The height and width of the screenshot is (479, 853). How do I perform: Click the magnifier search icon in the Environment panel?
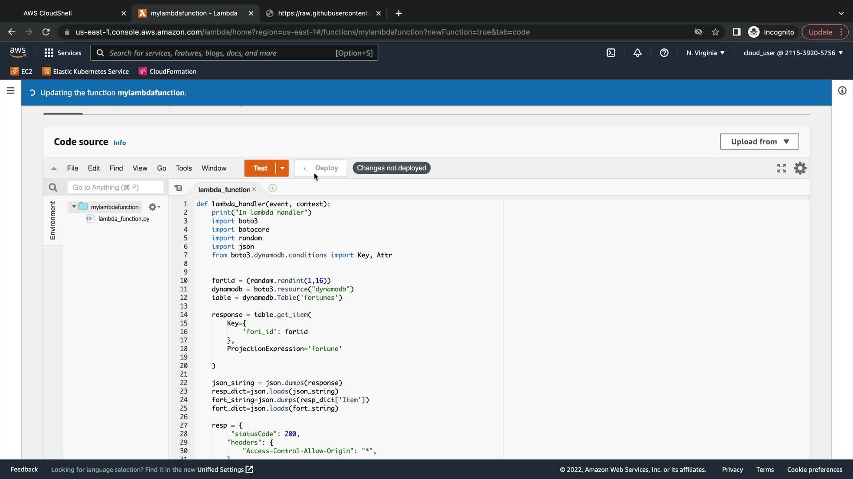[x=53, y=188]
